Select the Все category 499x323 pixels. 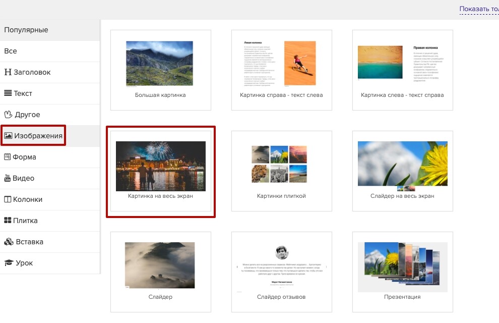pos(11,51)
